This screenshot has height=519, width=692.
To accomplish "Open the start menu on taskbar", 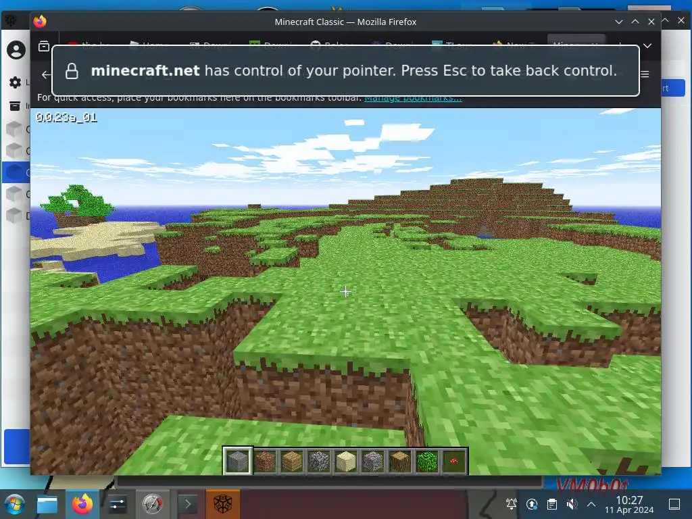I will tap(14, 504).
